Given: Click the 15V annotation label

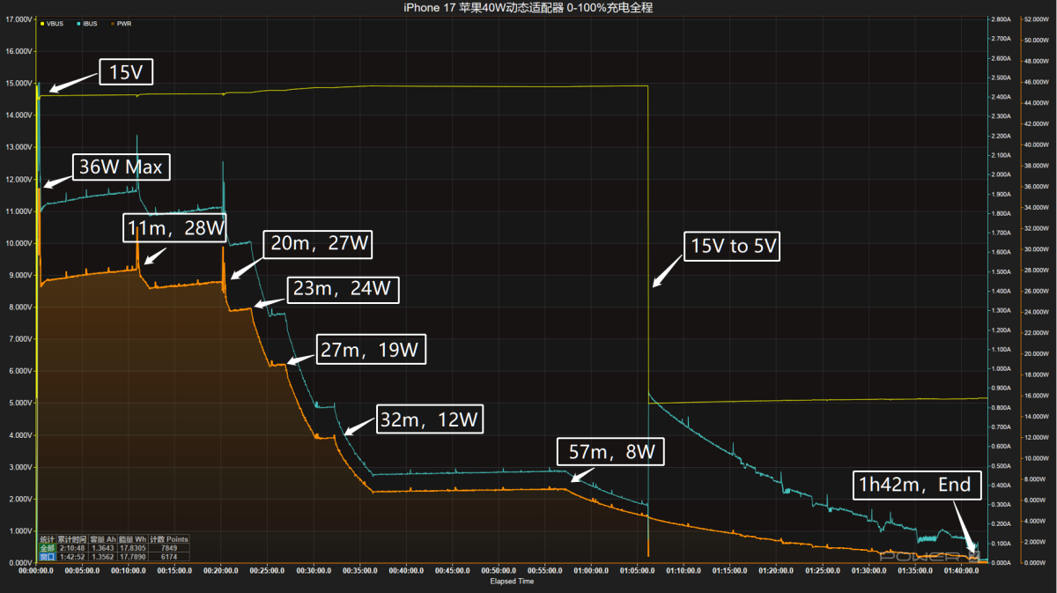Looking at the screenshot, I should pos(126,73).
